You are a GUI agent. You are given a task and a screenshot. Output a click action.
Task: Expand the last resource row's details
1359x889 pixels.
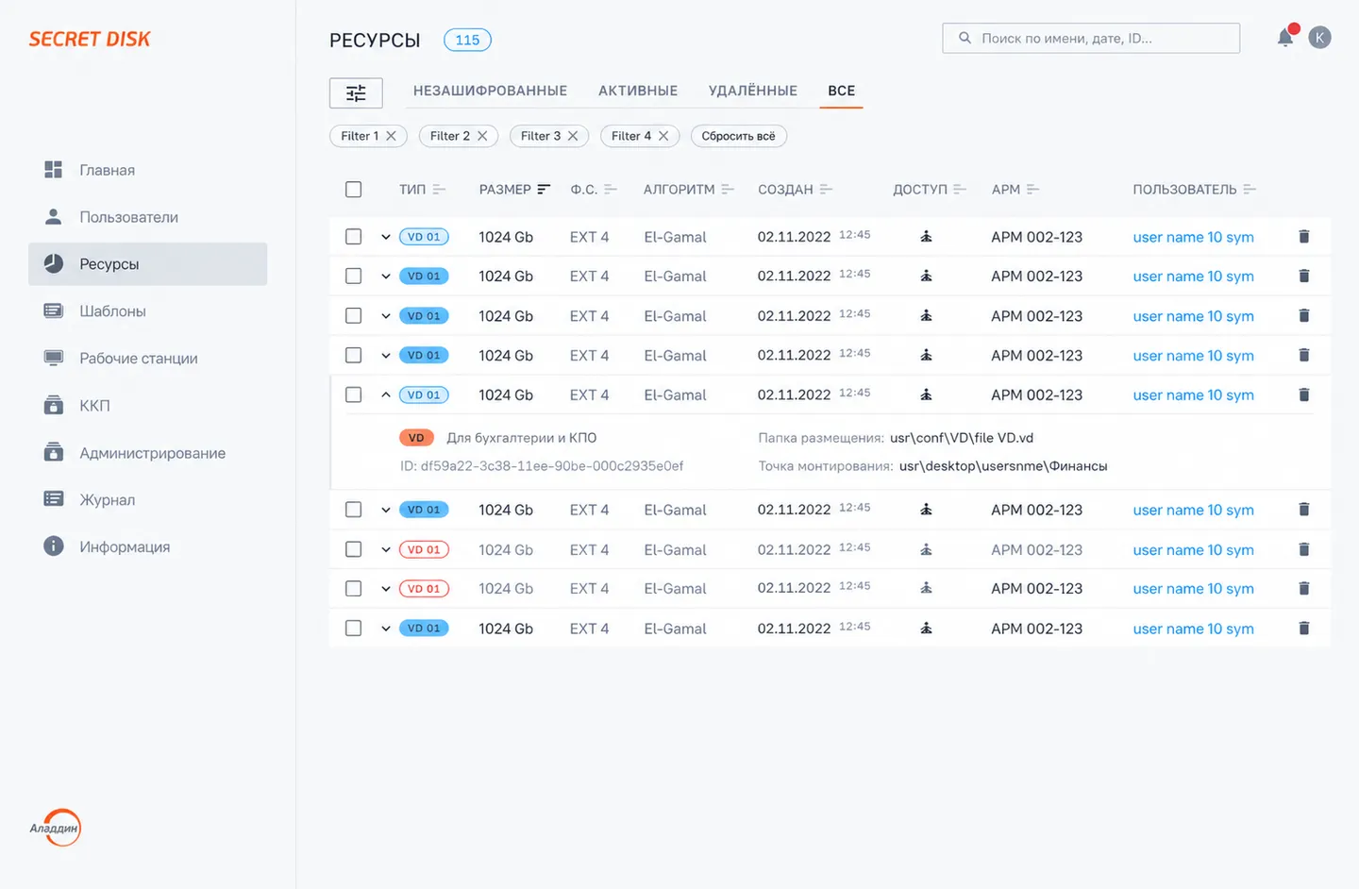[386, 629]
